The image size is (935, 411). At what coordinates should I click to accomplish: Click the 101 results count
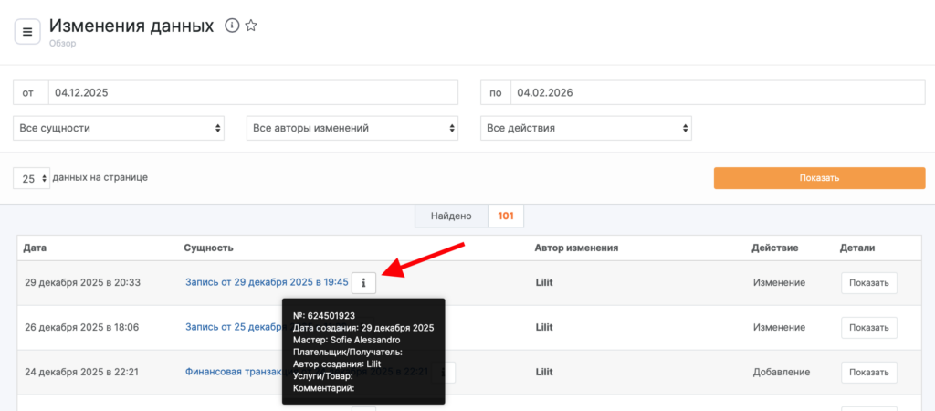point(505,216)
